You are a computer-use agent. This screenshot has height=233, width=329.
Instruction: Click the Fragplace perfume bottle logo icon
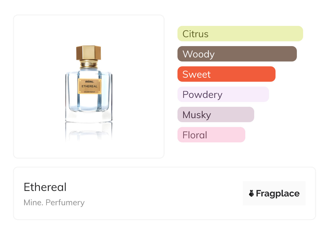[251, 193]
